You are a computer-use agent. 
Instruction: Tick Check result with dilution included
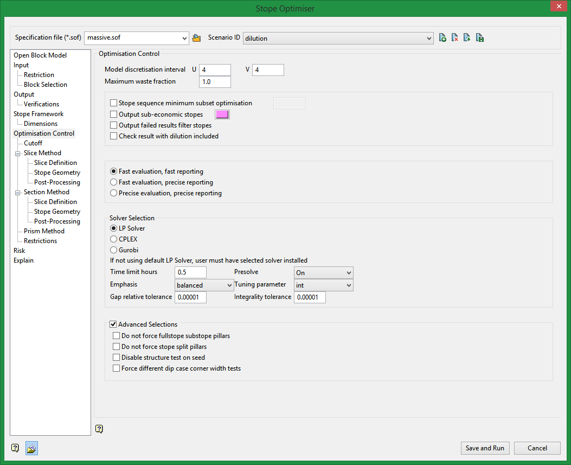point(114,136)
